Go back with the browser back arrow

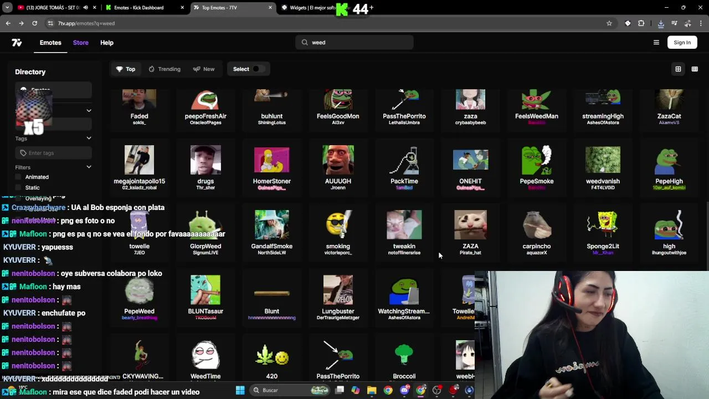point(8,23)
